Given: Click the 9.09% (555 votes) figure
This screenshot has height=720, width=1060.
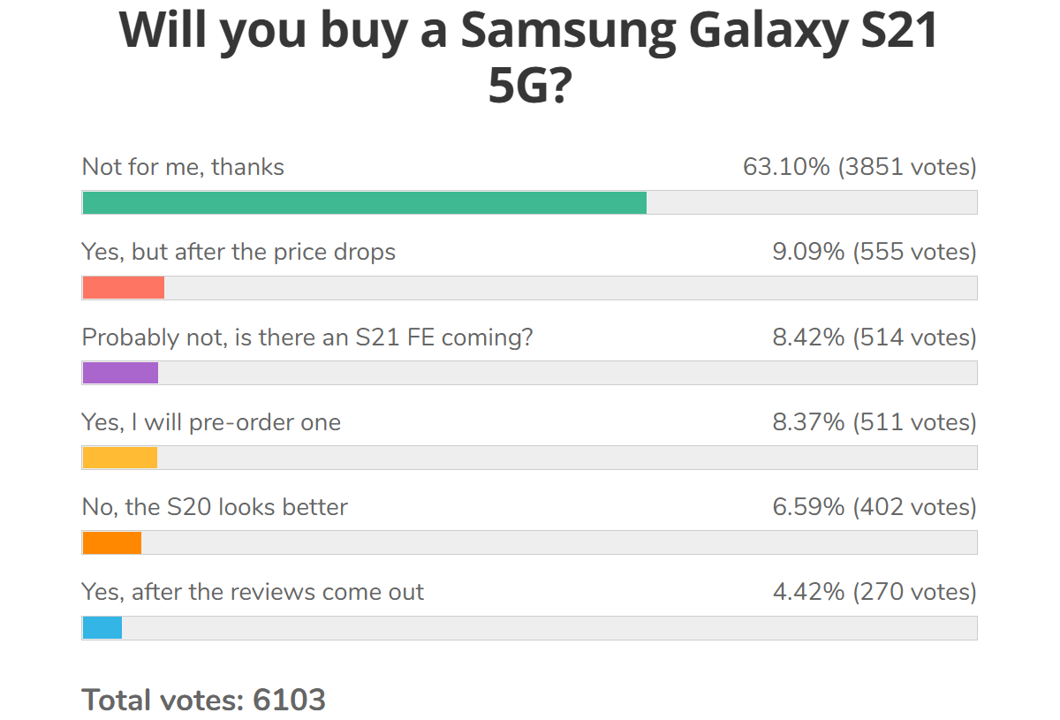Looking at the screenshot, I should pos(874,252).
